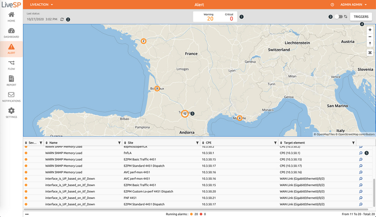
Task: Sort by the Site column
Action: [x=125, y=143]
